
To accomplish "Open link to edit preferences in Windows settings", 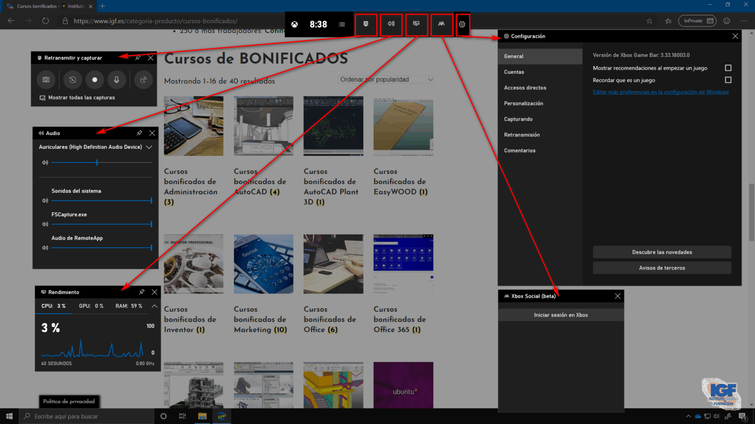I will point(660,92).
